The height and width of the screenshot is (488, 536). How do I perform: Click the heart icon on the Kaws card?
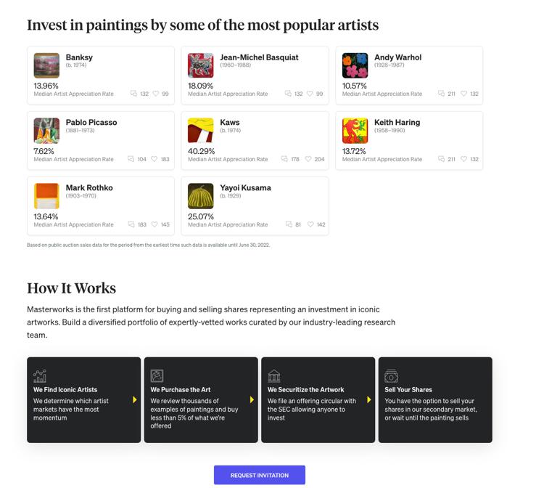(308, 159)
